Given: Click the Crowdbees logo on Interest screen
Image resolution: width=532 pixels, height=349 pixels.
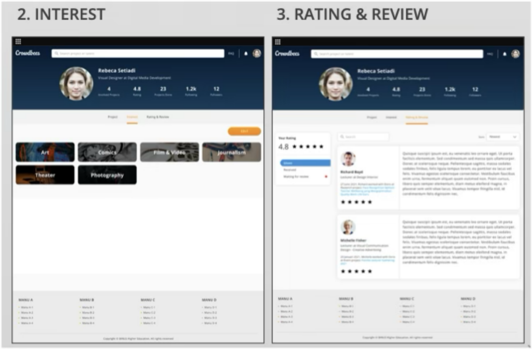Looking at the screenshot, I should tap(28, 53).
